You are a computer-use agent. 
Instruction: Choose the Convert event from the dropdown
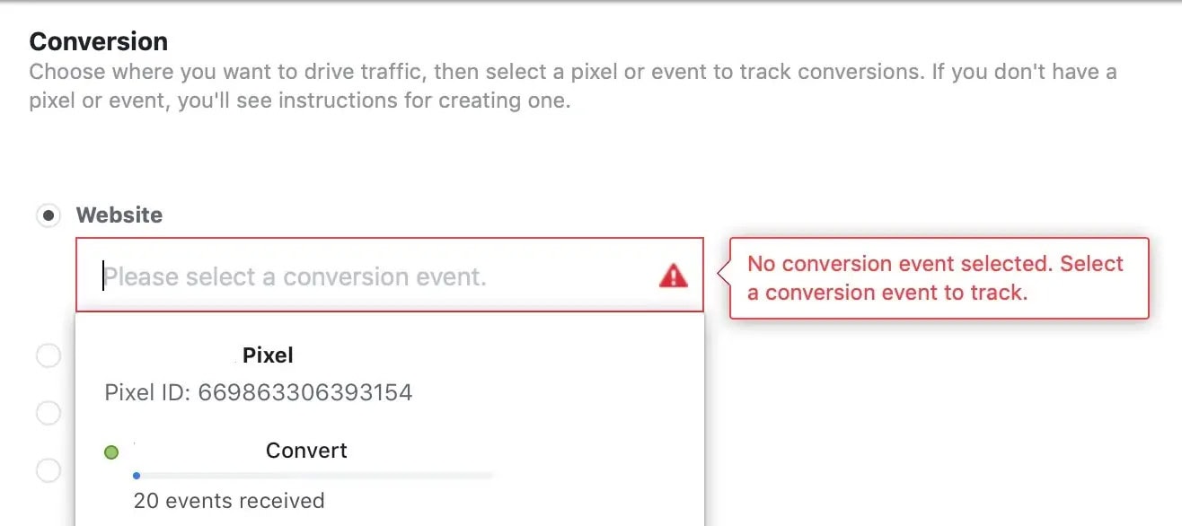click(306, 451)
